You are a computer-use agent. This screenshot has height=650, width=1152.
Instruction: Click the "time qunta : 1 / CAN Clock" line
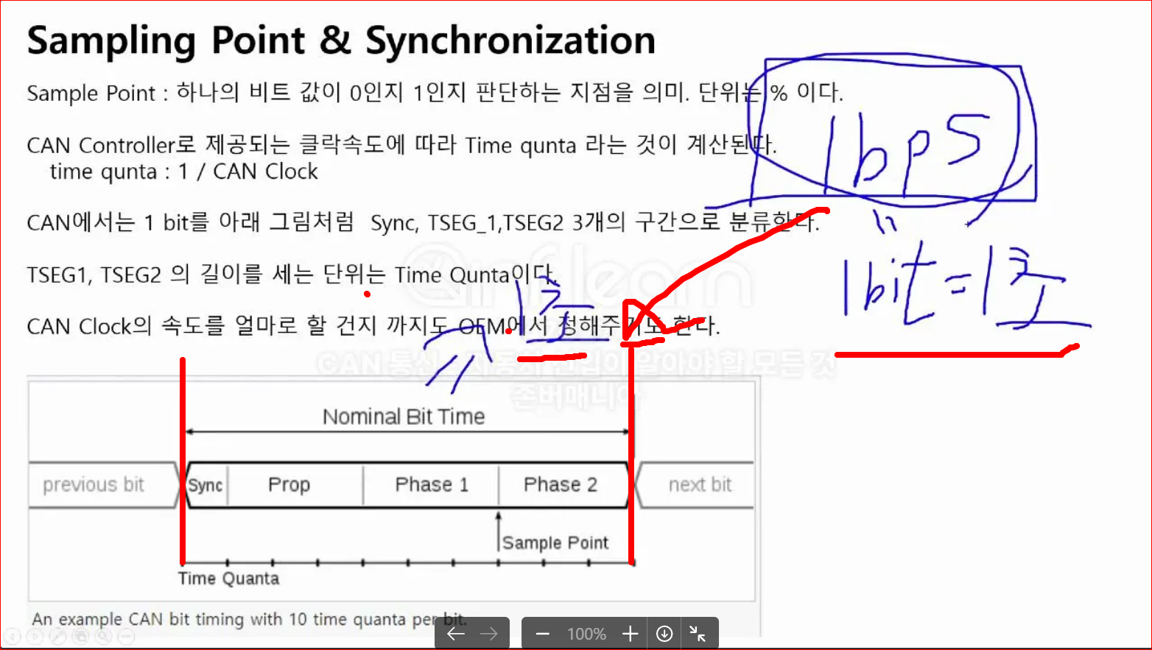(x=183, y=172)
